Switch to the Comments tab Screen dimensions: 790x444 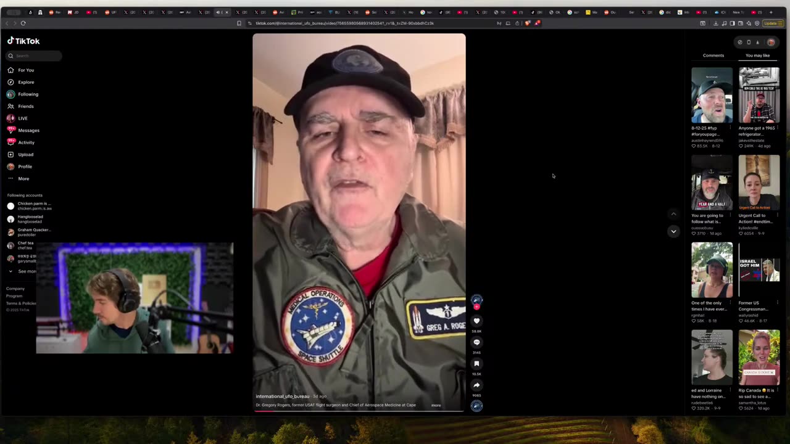click(x=713, y=55)
